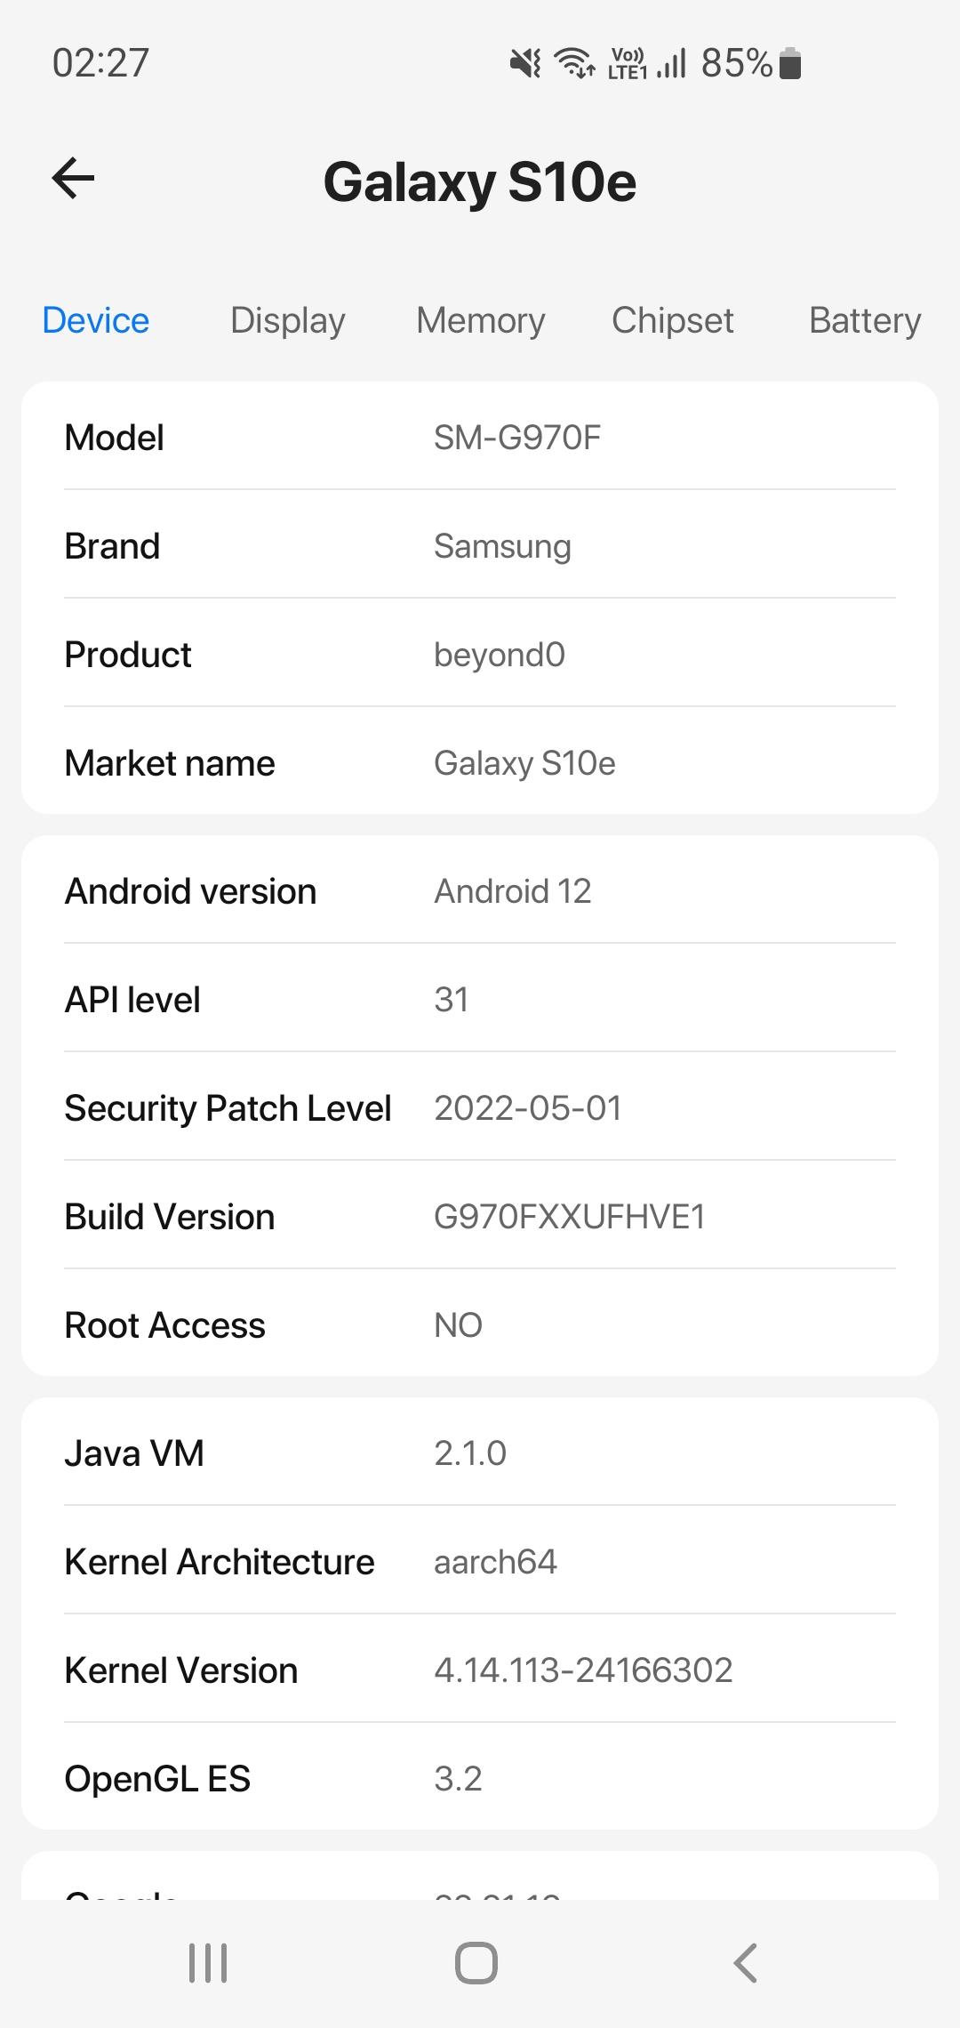Select the Root Access row
The width and height of the screenshot is (960, 2028).
point(480,1324)
